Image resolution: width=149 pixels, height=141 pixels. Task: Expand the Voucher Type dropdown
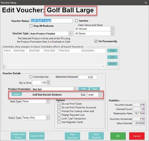70,34
